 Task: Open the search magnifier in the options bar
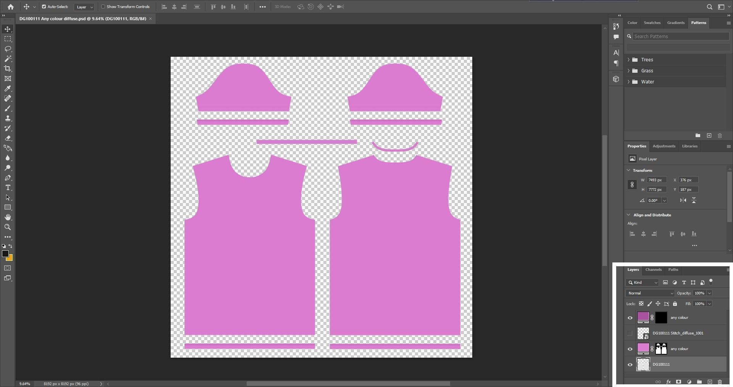[709, 7]
